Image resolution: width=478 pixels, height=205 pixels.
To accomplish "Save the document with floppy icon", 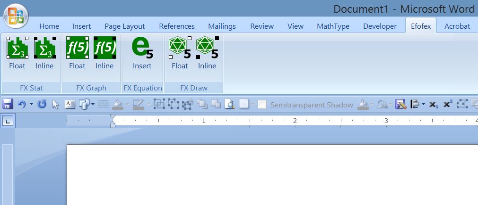I will pos(8,105).
